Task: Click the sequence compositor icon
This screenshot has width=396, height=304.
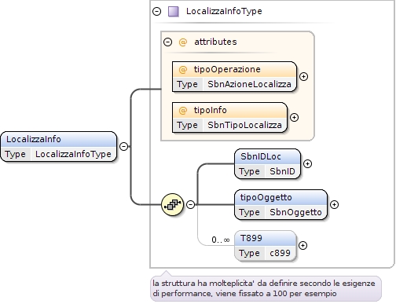Action: coord(172,204)
